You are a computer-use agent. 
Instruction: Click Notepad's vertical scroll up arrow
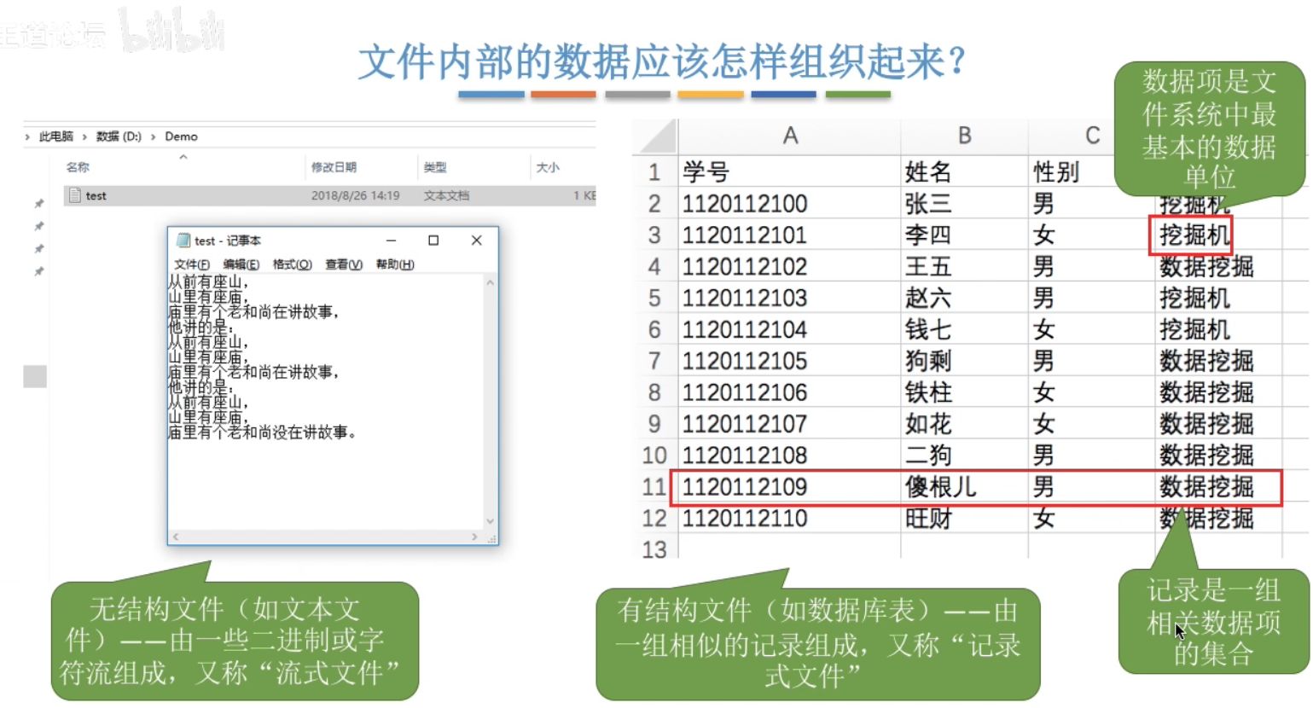pyautogui.click(x=490, y=282)
